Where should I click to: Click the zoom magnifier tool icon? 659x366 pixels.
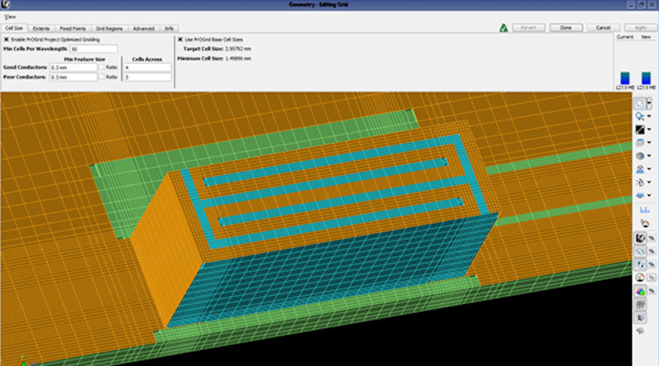click(640, 117)
